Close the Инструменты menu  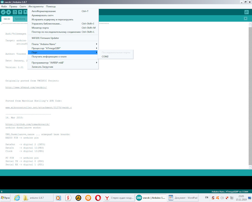pos(36,6)
